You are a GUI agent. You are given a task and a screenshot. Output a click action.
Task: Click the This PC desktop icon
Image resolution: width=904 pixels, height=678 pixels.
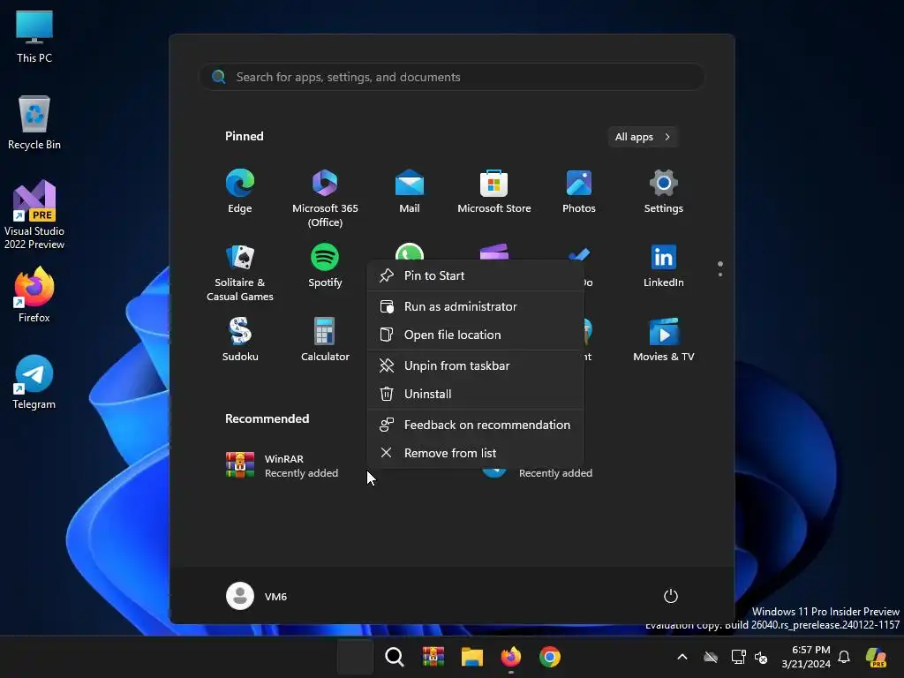tap(34, 37)
